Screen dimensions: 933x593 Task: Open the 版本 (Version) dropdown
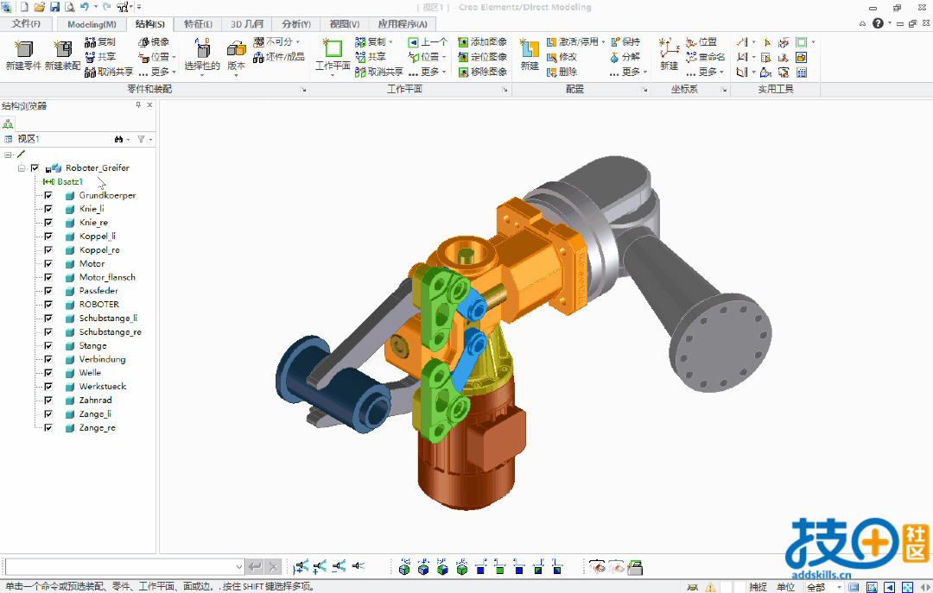pyautogui.click(x=236, y=75)
